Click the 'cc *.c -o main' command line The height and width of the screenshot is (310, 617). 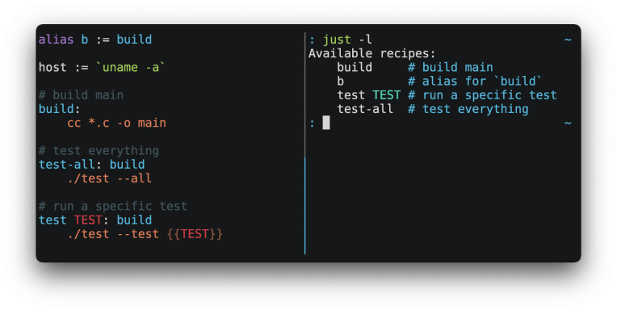[116, 124]
